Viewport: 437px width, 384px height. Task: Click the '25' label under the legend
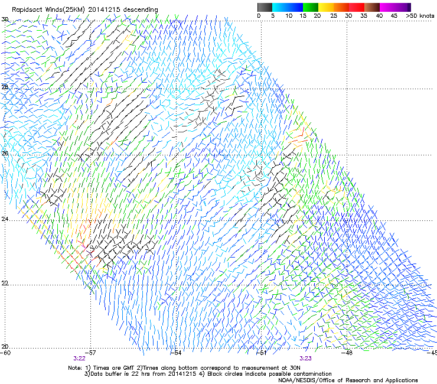(334, 16)
